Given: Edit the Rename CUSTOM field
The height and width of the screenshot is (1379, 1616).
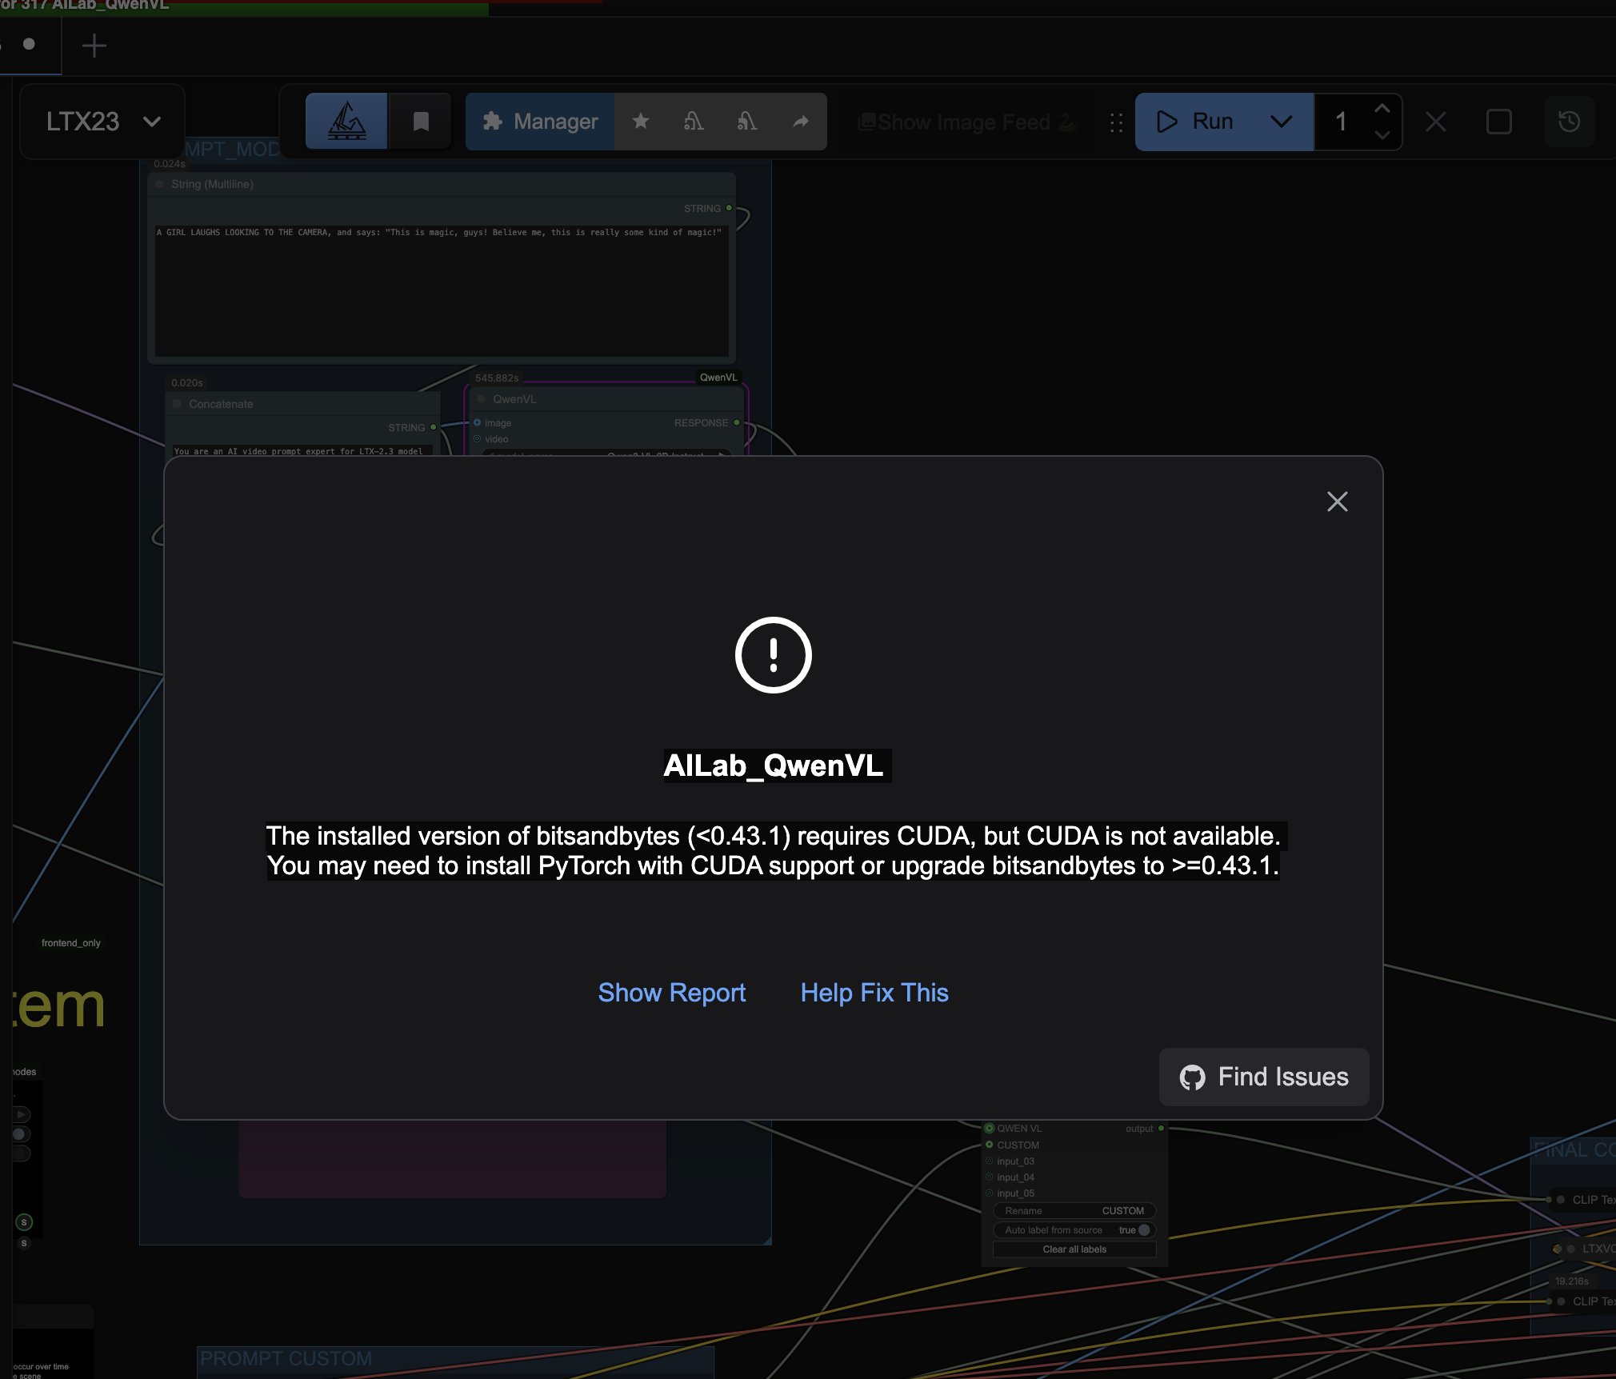Looking at the screenshot, I should 1074,1211.
